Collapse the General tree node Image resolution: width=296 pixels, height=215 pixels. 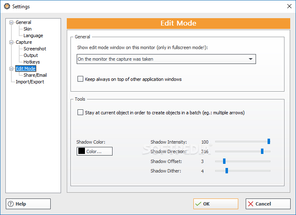point(11,22)
